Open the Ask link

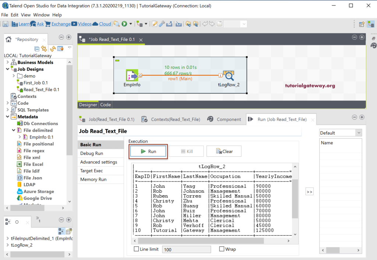pyautogui.click(x=40, y=24)
